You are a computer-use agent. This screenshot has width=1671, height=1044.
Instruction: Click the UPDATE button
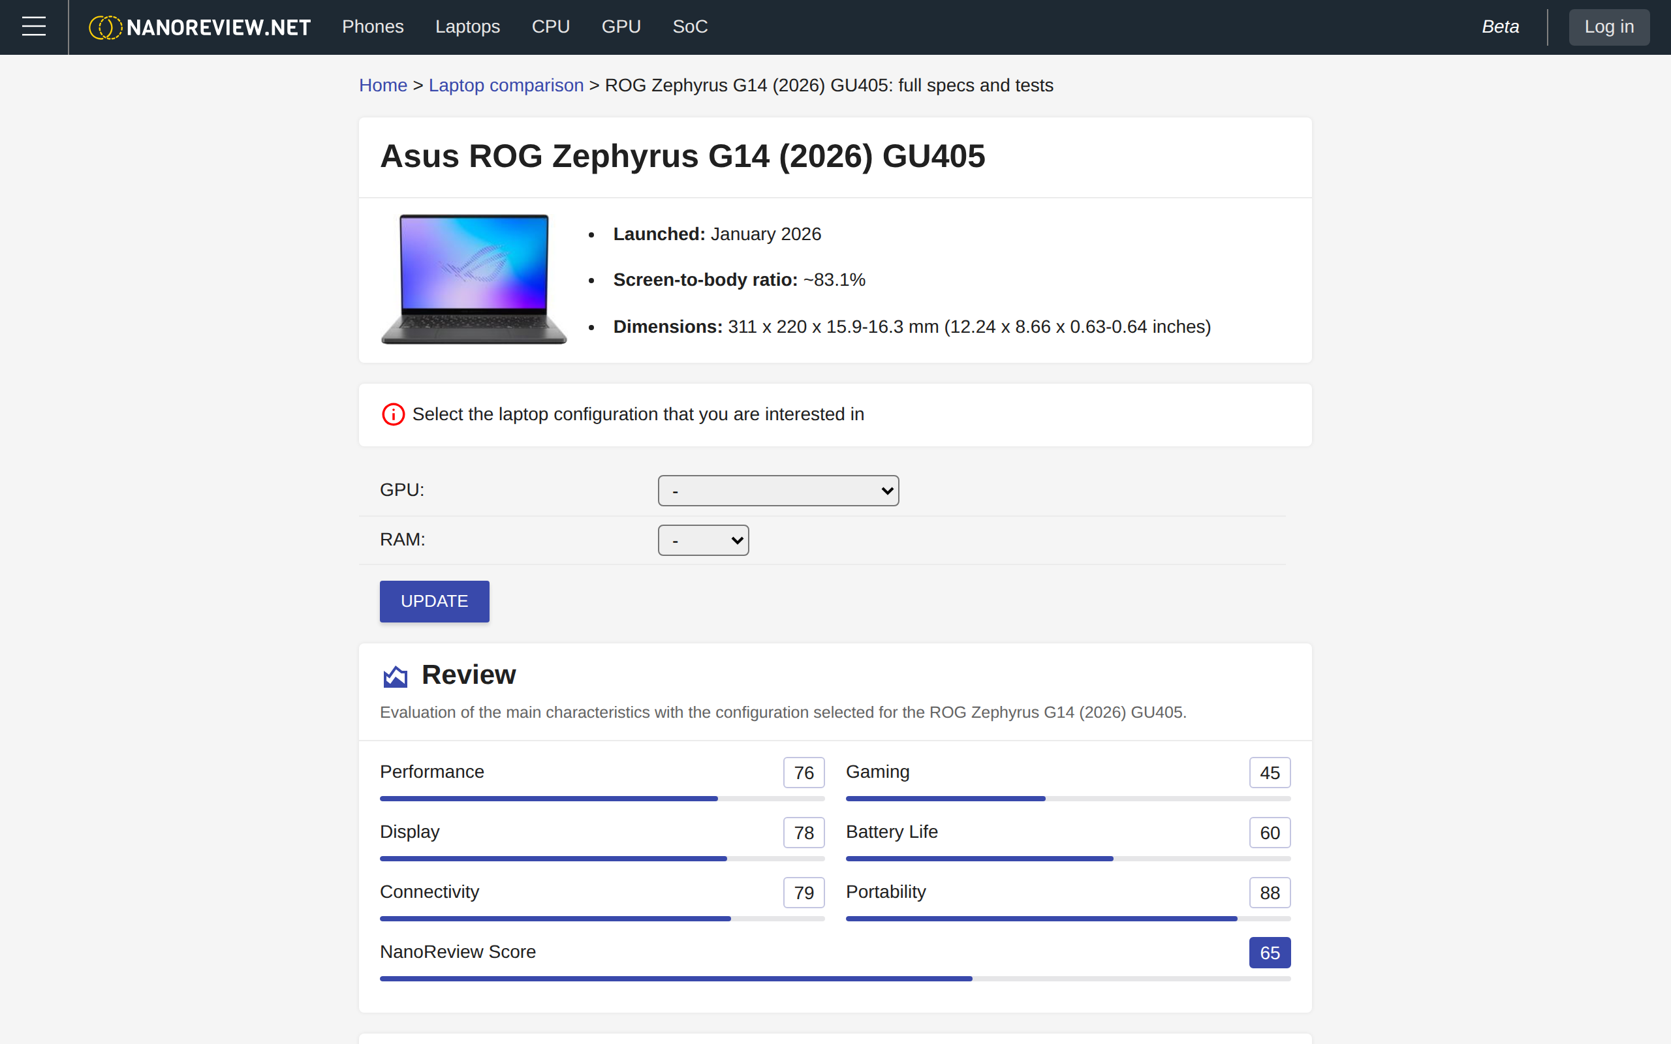point(434,602)
